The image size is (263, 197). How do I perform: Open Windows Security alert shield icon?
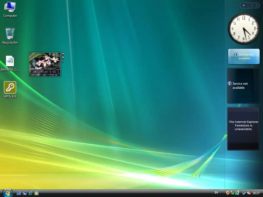228,193
